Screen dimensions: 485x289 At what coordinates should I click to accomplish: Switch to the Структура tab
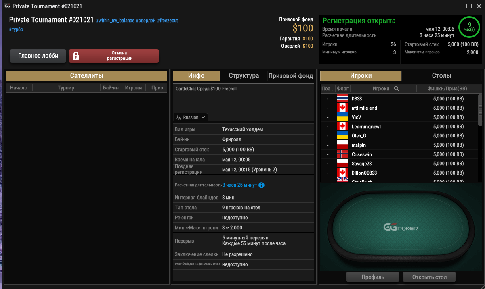(x=244, y=76)
